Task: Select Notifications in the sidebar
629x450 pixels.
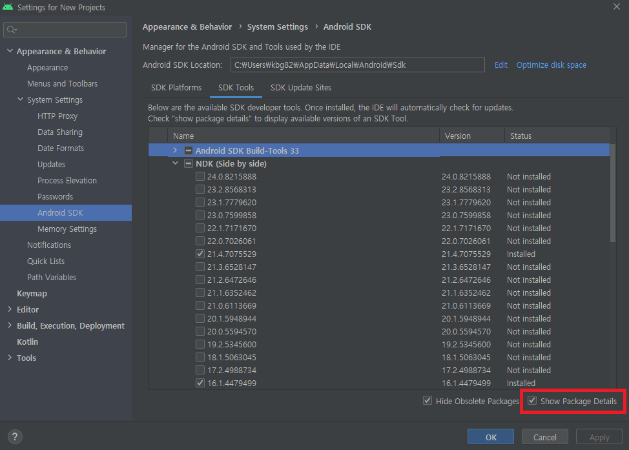Action: tap(49, 245)
